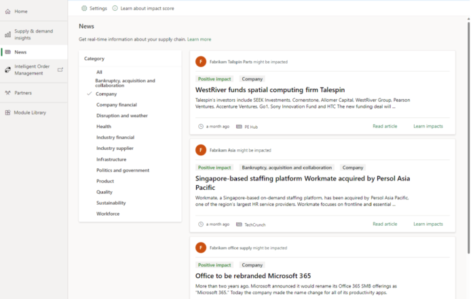The width and height of the screenshot is (475, 299).
Task: Filter by Disruption and weather
Action: [122, 116]
